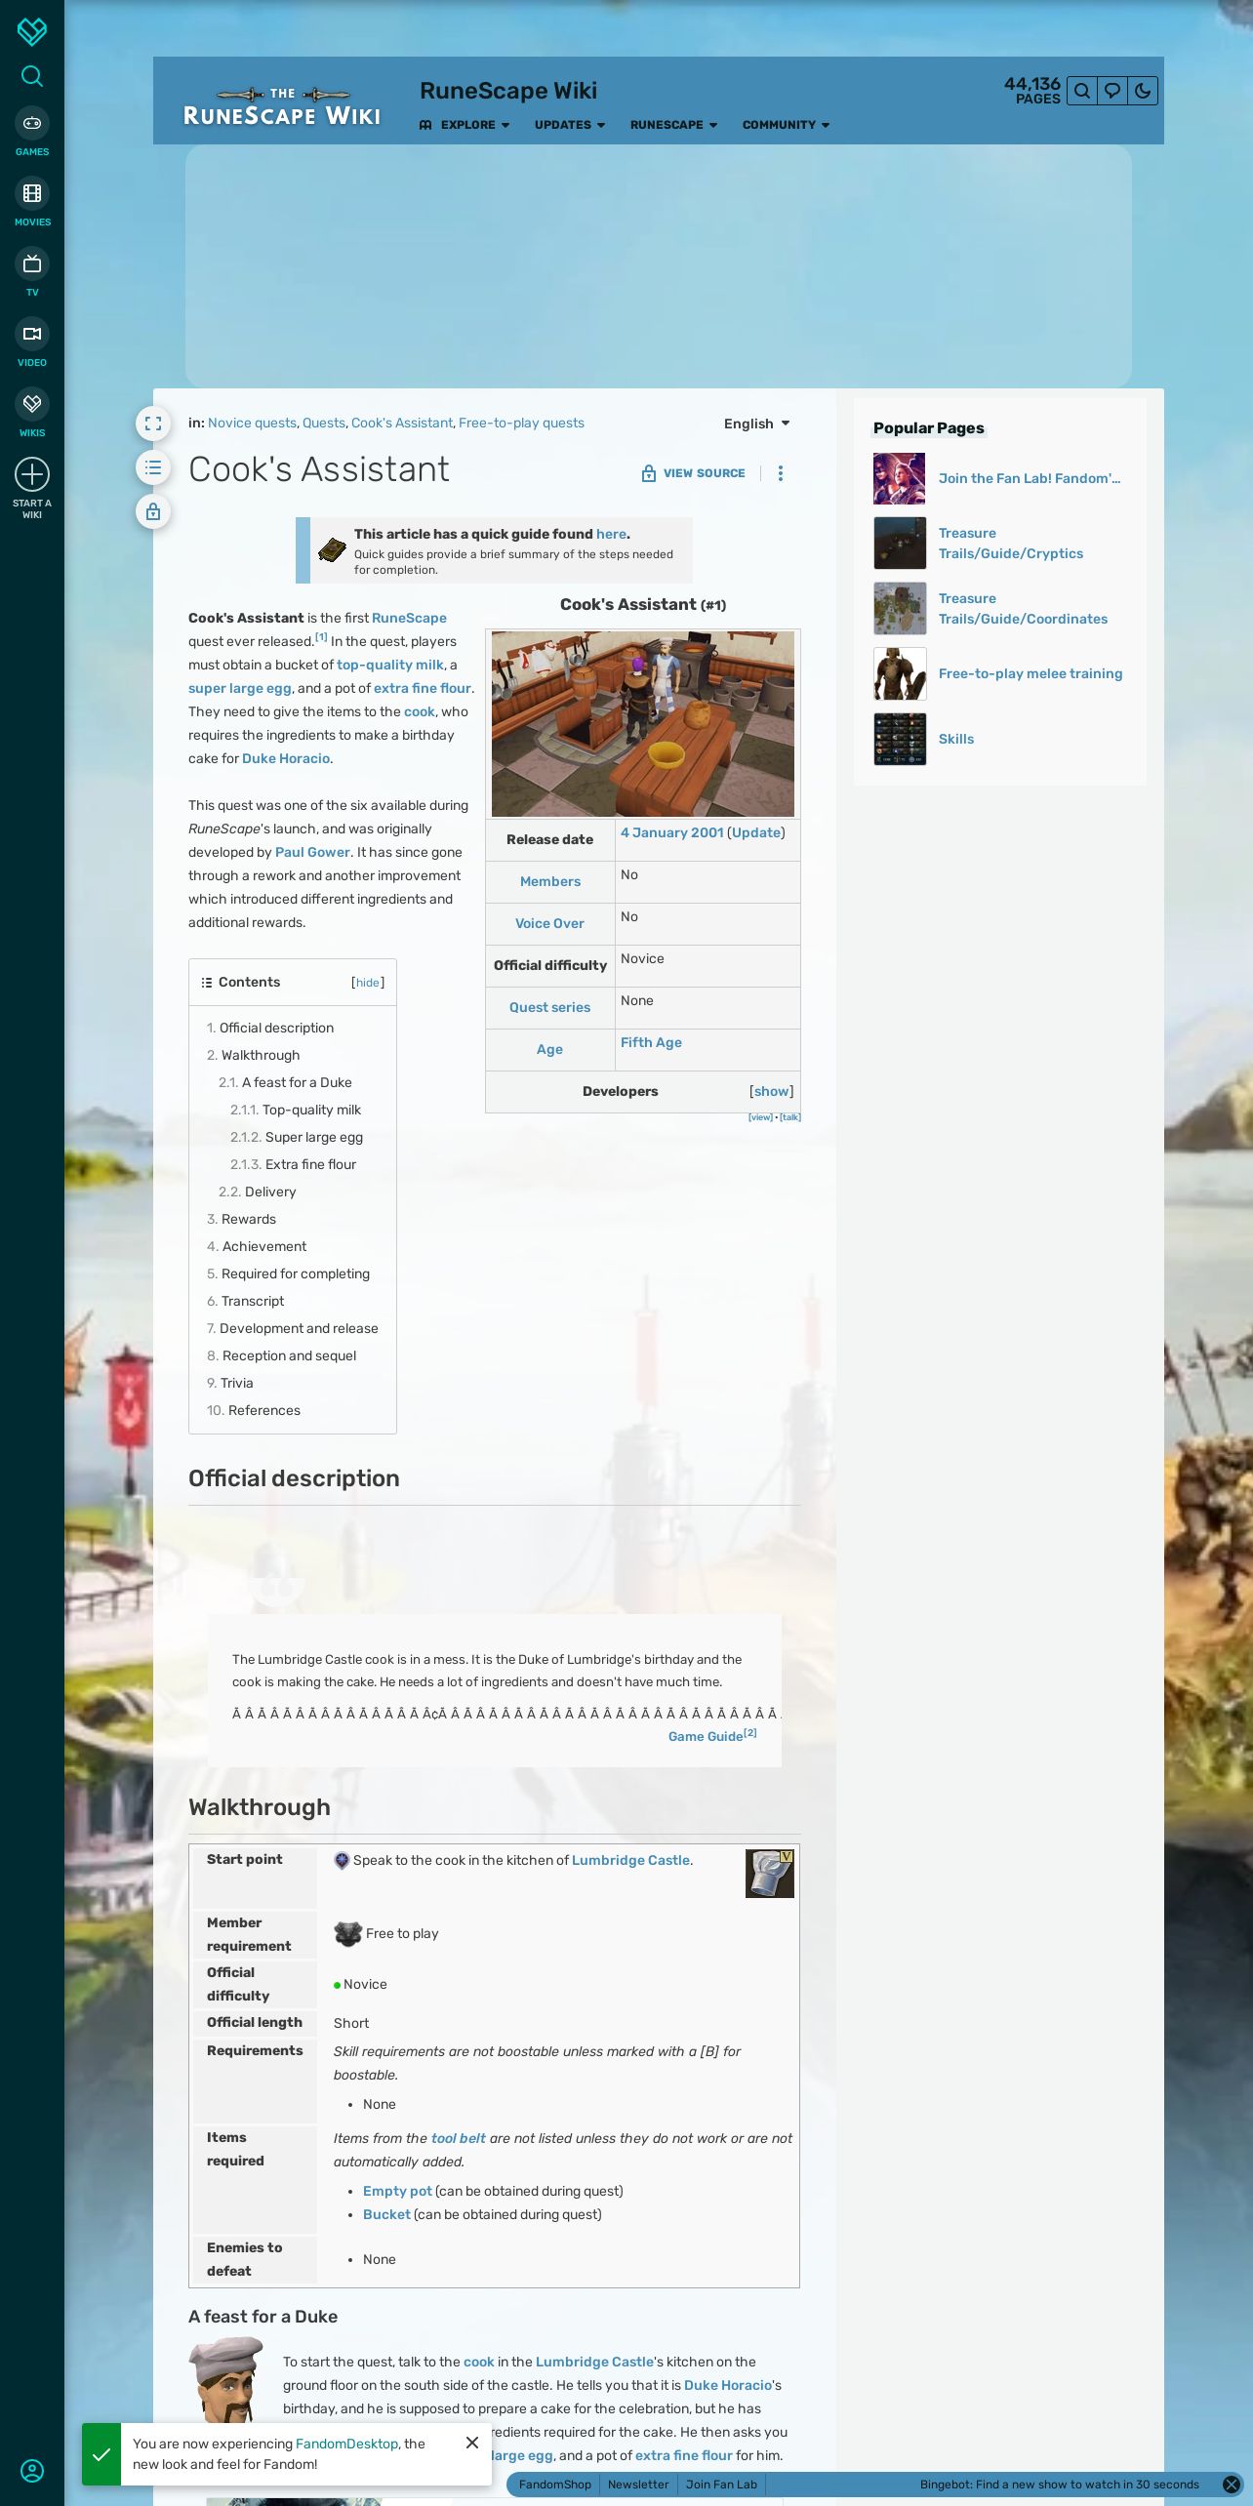Image resolution: width=1253 pixels, height=2506 pixels.
Task: Jump to Rewards in Contents
Action: [x=241, y=1219]
